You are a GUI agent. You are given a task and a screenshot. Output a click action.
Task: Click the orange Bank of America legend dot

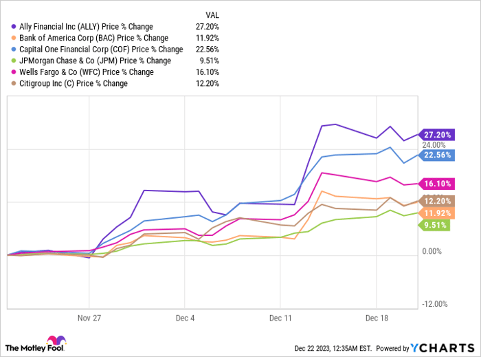point(15,38)
